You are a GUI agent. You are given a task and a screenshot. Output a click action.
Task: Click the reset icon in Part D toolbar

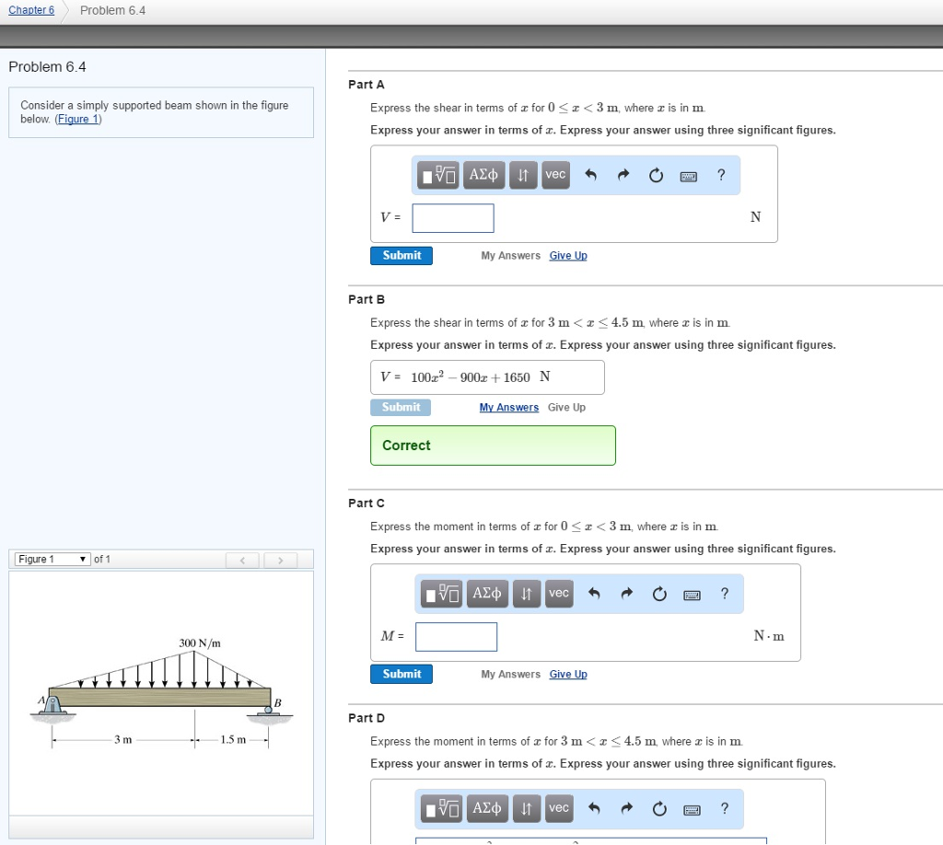(x=659, y=809)
